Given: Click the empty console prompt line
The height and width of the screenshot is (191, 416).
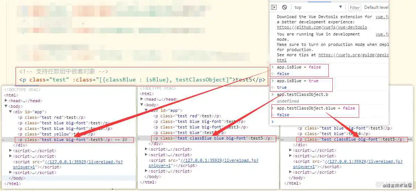Looking at the screenshot, I should click(x=329, y=122).
